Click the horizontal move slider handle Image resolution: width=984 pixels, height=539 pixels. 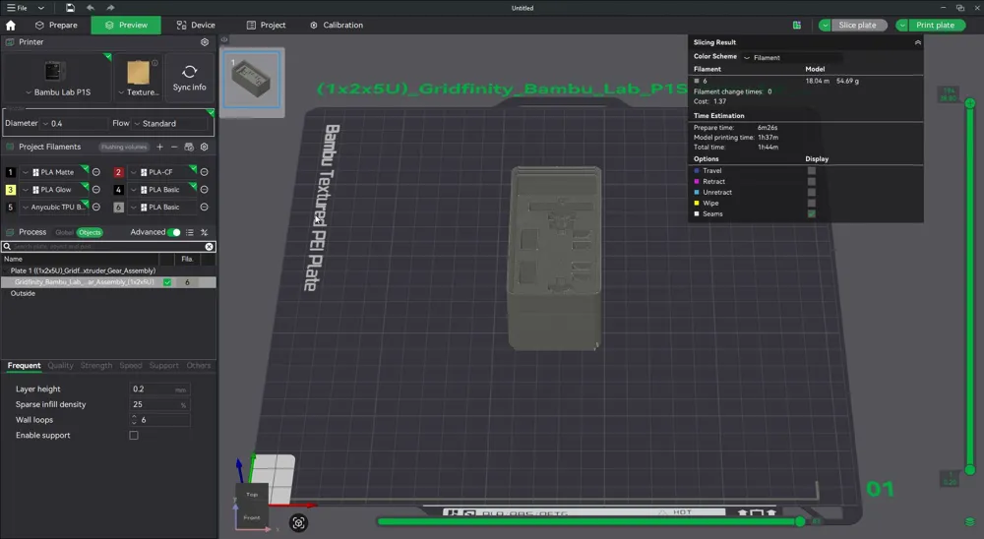click(x=800, y=521)
